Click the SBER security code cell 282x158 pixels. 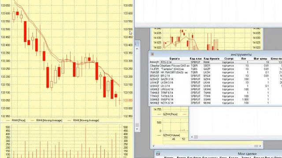tap(207, 65)
